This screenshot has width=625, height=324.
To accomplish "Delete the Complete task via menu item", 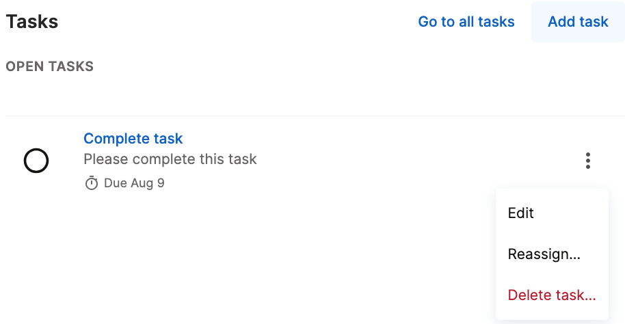I will click(x=552, y=295).
